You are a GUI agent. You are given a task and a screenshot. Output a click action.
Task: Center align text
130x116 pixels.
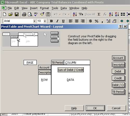pyautogui.click(x=77, y=21)
